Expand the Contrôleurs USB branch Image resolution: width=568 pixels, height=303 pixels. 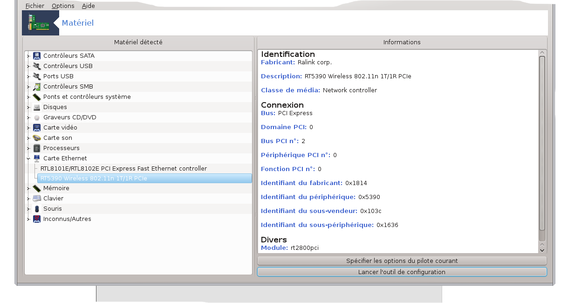click(28, 66)
